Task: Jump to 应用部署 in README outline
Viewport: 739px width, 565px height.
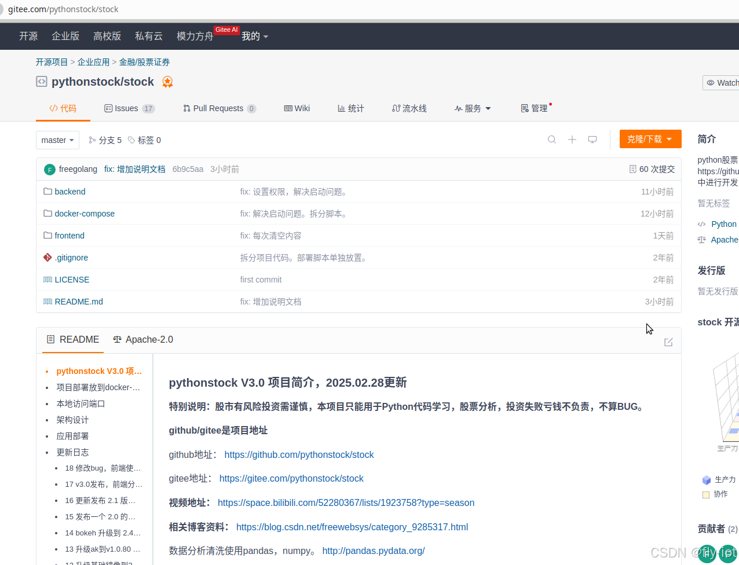Action: [x=72, y=436]
